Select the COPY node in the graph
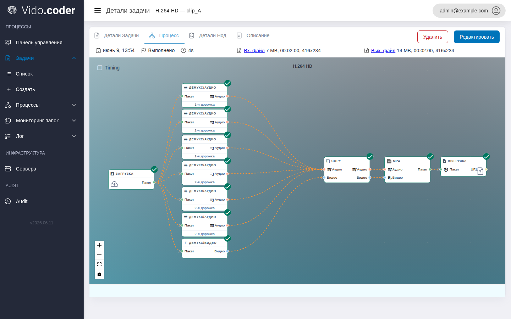This screenshot has width=511, height=319. [x=347, y=170]
